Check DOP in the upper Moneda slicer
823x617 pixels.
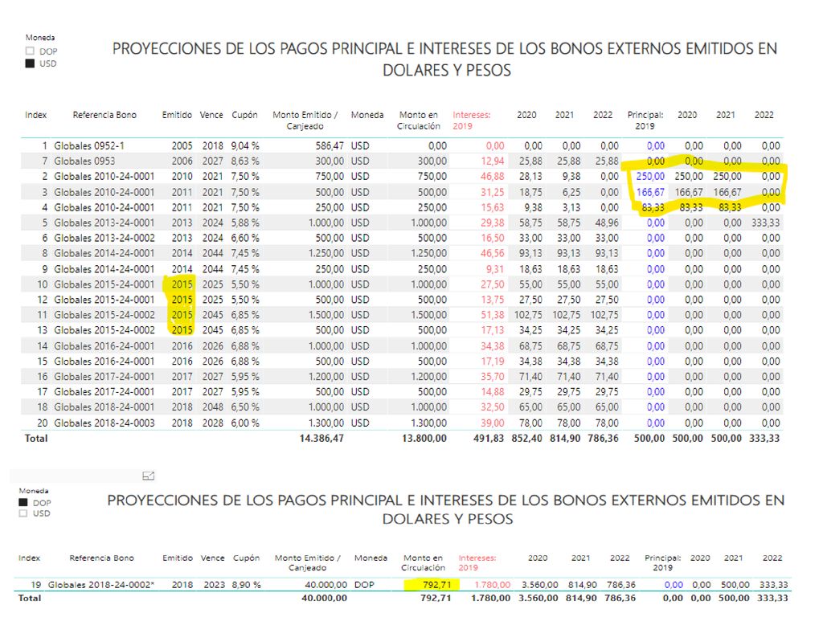point(30,51)
